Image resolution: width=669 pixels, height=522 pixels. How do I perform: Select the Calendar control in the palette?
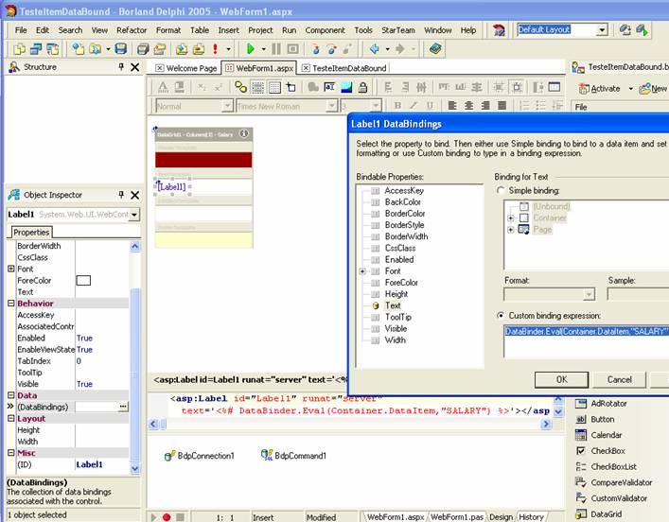pos(599,435)
